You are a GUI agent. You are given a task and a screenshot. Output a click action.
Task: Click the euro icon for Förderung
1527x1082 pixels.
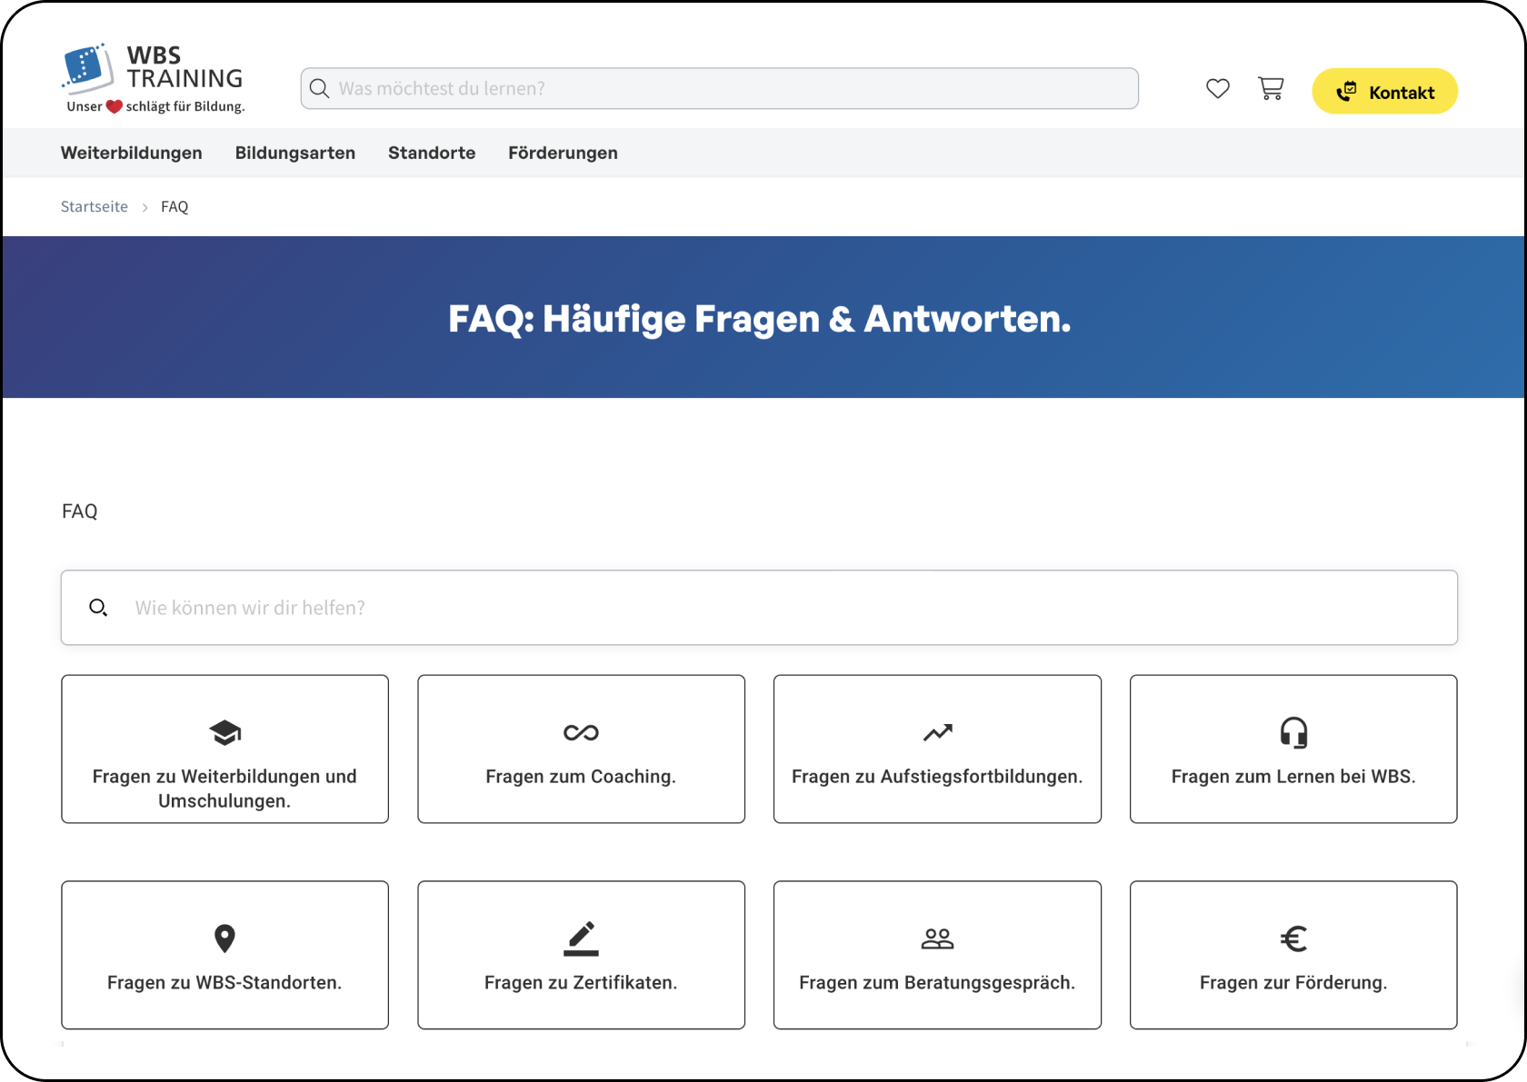point(1293,938)
